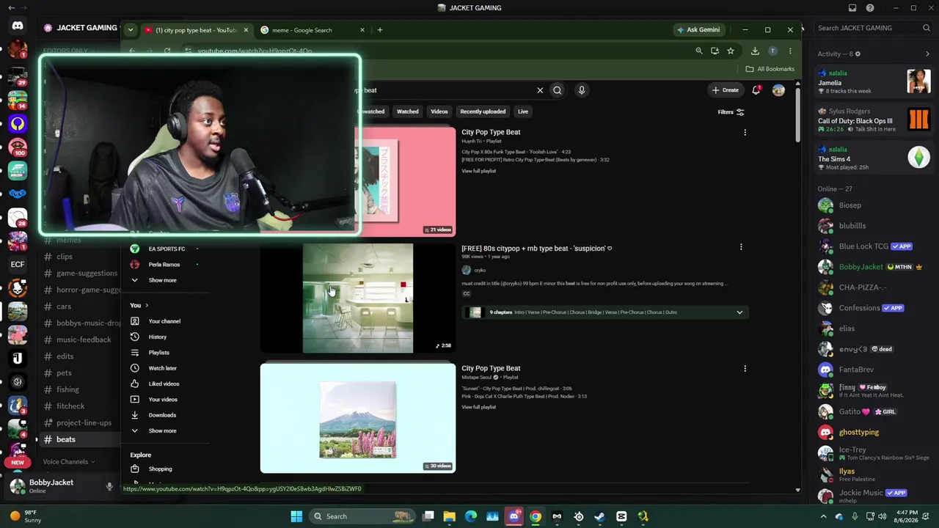Open more options for 'suspicion' beat video
The width and height of the screenshot is (939, 528).
pyautogui.click(x=741, y=247)
